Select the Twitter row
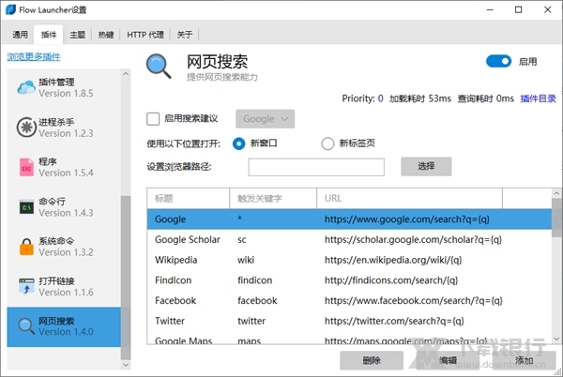 pyautogui.click(x=349, y=321)
